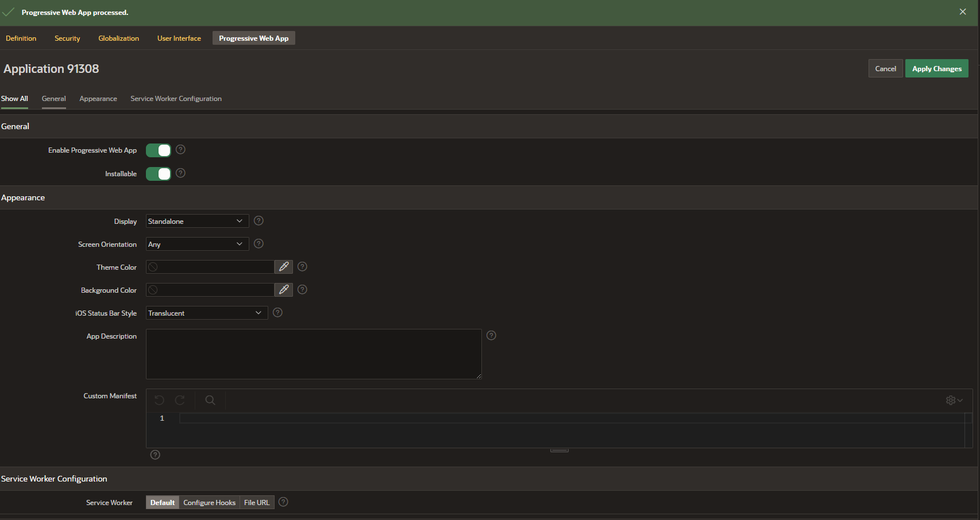Toggle the Installable switch
The width and height of the screenshot is (980, 520).
coord(159,174)
